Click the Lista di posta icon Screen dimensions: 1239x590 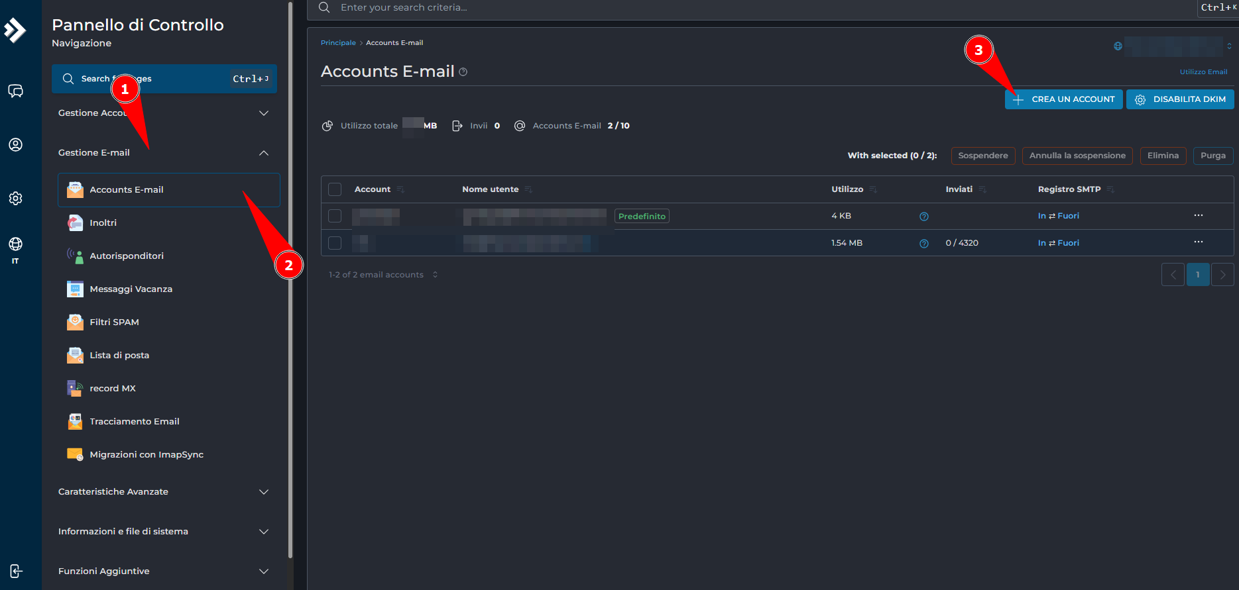click(x=75, y=356)
